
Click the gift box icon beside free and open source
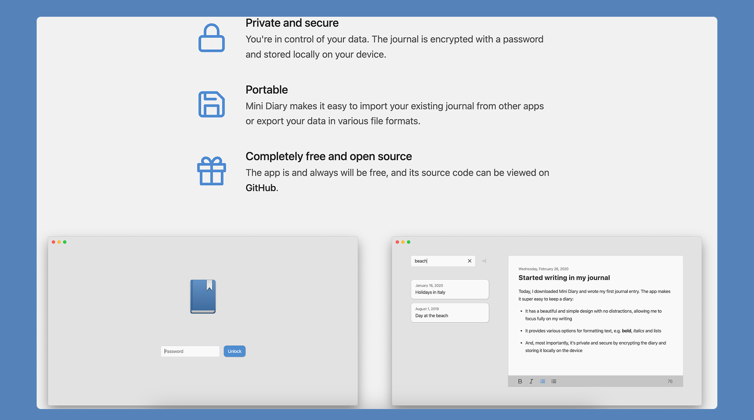click(x=212, y=171)
